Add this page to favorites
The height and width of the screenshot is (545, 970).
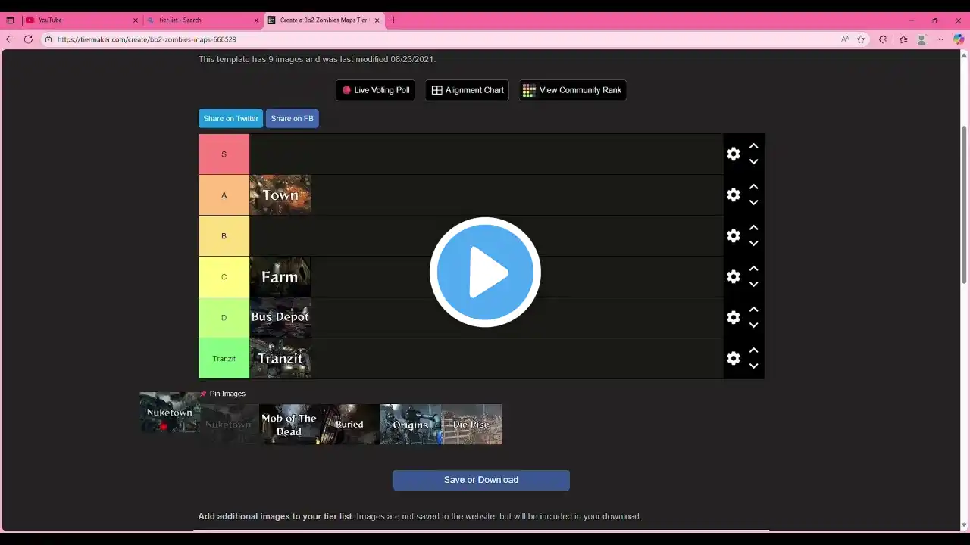click(861, 39)
